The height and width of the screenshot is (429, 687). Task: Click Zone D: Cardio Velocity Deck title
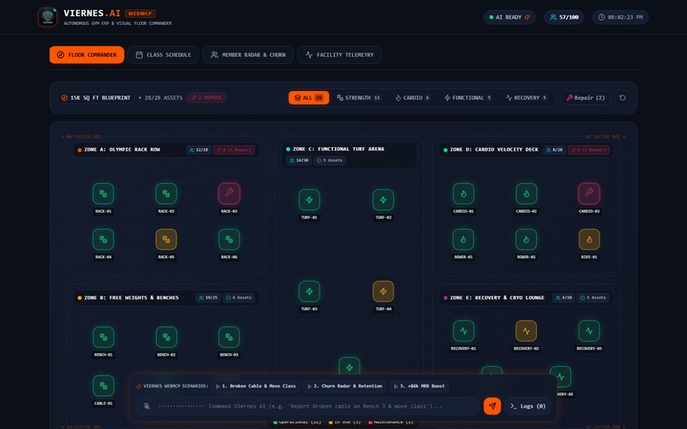coord(494,150)
